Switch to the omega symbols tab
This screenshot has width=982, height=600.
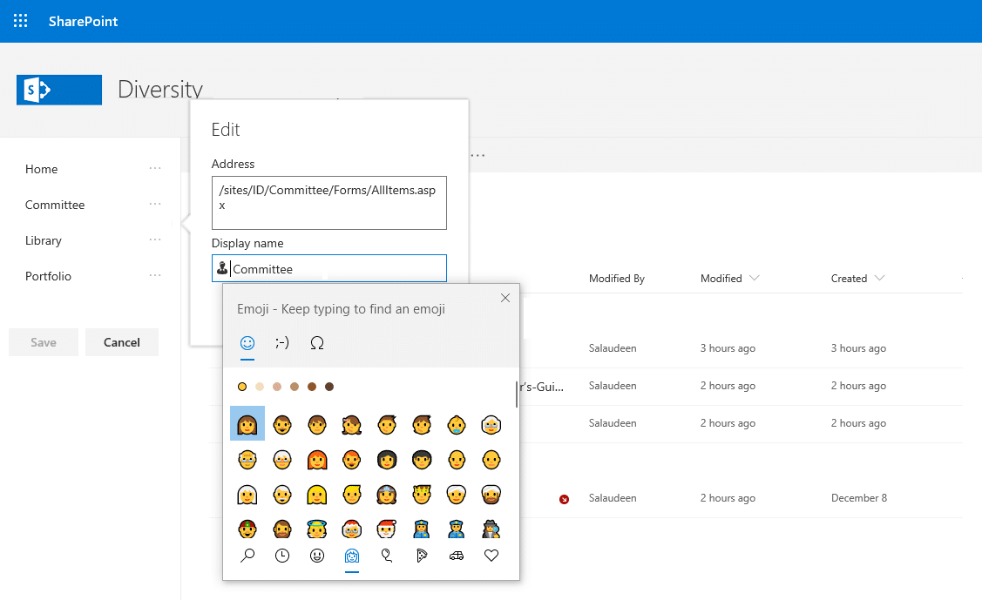tap(316, 343)
